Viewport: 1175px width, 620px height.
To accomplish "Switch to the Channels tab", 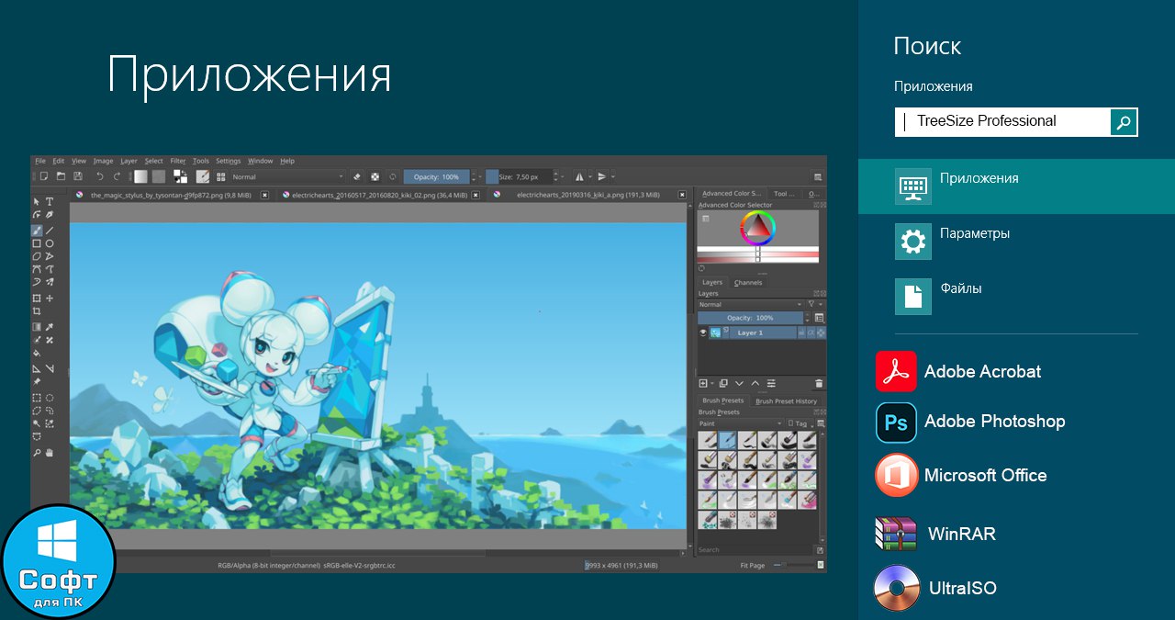I will 748,283.
